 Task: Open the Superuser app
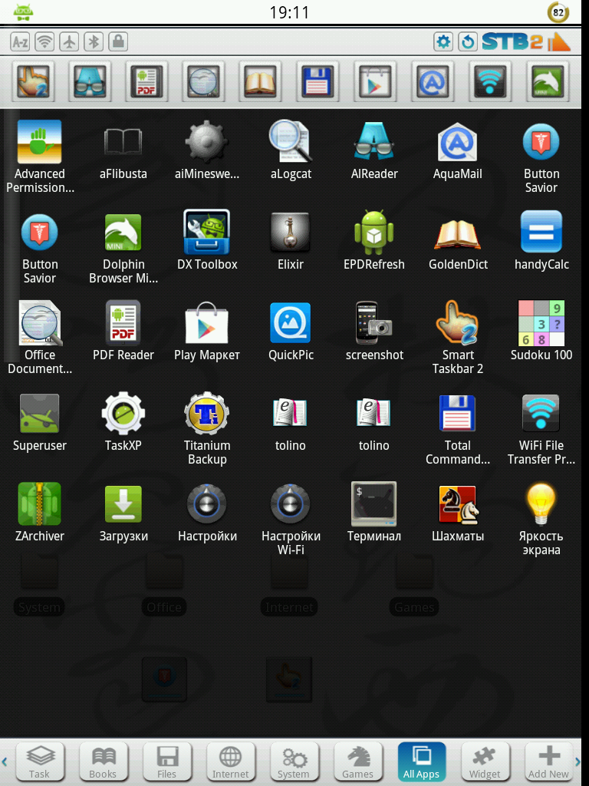40,422
